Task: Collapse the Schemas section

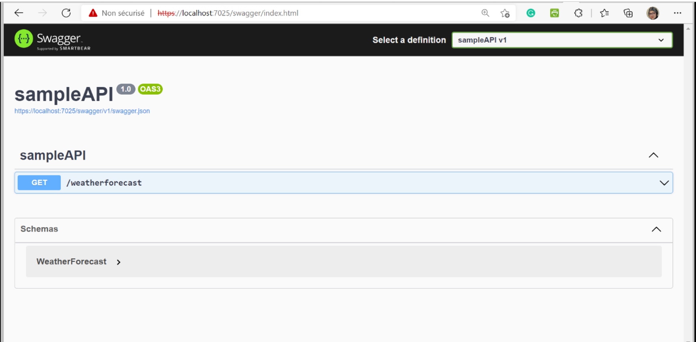Action: click(656, 229)
